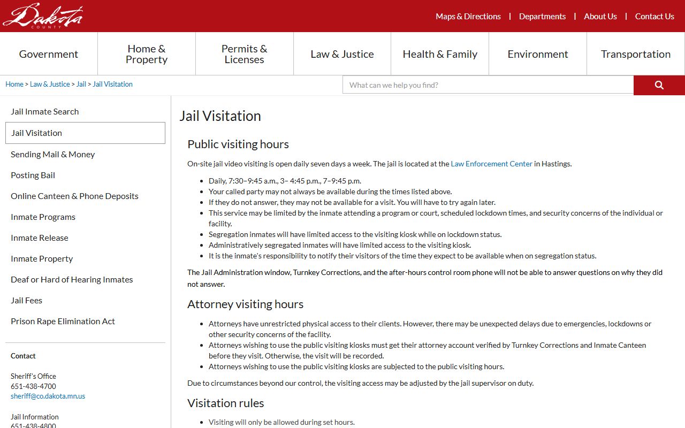685x428 pixels.
Task: Open Contact Us page
Action: 654,17
